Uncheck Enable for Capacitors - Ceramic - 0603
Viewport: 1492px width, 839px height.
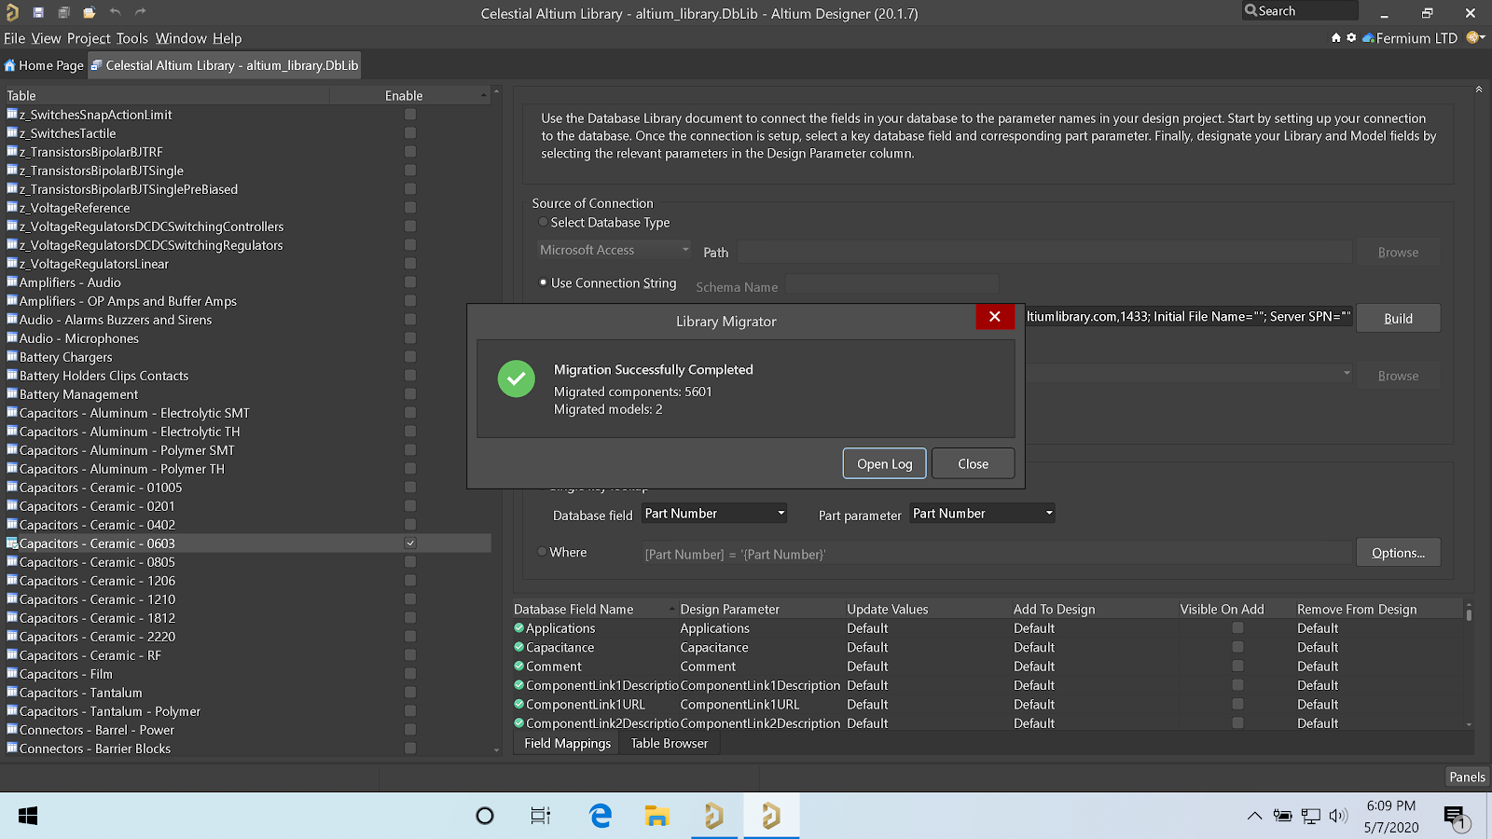click(x=410, y=543)
